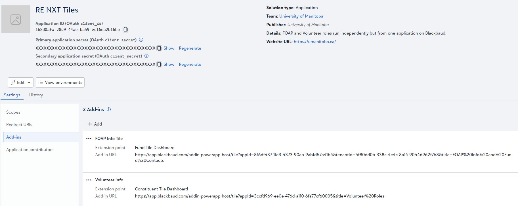Open the ellipsis menu for Volunteer Info
The height and width of the screenshot is (206, 518).
coord(89,180)
